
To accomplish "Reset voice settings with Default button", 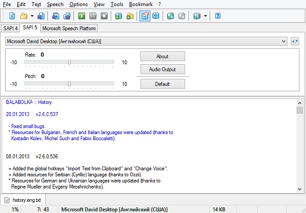I will pos(163,84).
